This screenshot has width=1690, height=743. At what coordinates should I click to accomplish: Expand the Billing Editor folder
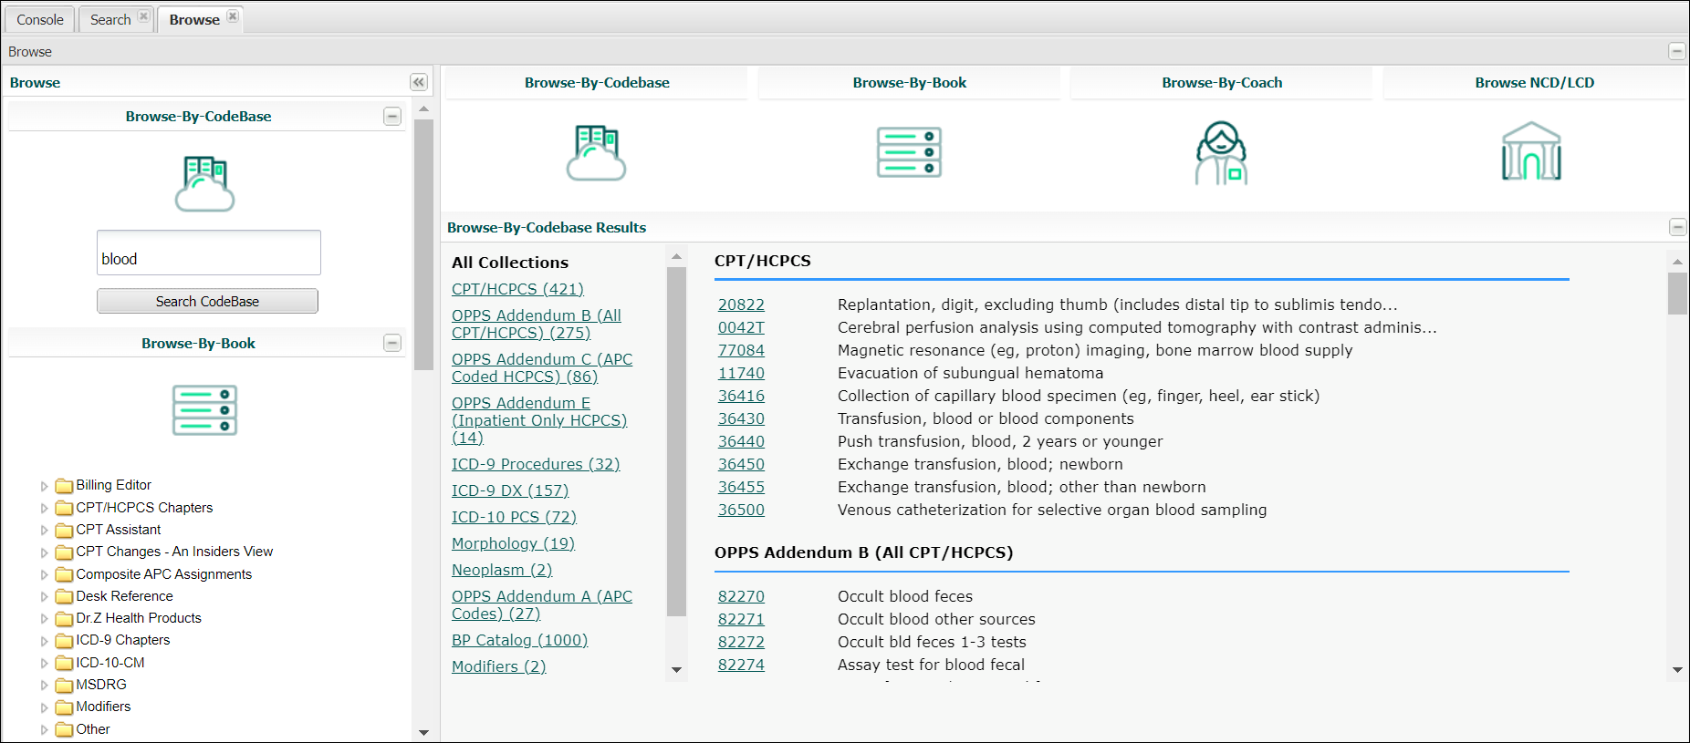pyautogui.click(x=44, y=486)
